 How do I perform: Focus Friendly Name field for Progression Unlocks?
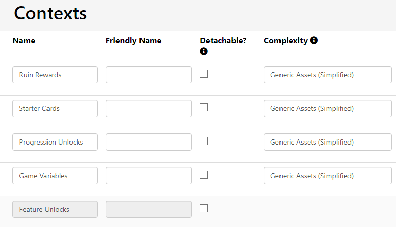click(148, 142)
